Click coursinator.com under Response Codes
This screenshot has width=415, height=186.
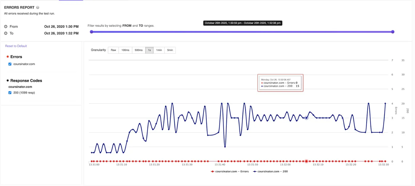[x=20, y=87]
